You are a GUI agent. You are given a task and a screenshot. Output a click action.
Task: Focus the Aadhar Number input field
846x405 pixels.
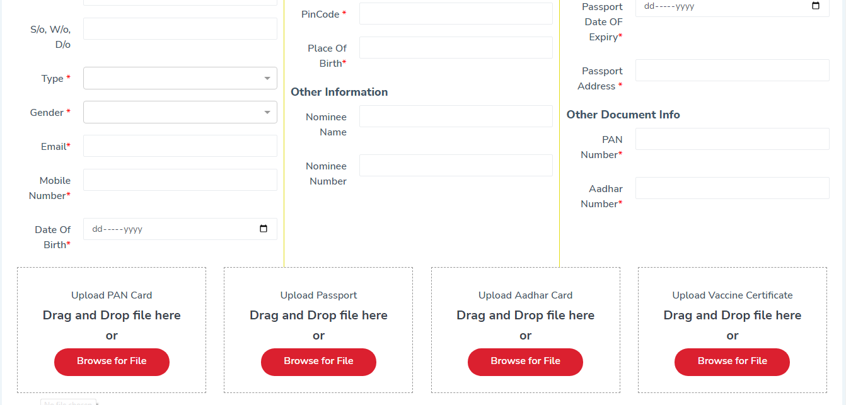(732, 188)
